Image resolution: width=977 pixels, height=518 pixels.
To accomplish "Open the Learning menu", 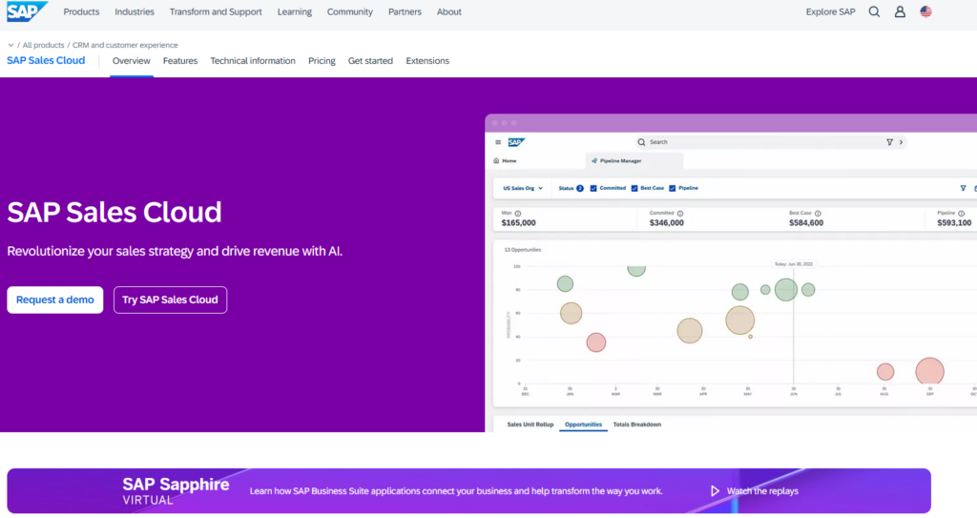I will 295,11.
